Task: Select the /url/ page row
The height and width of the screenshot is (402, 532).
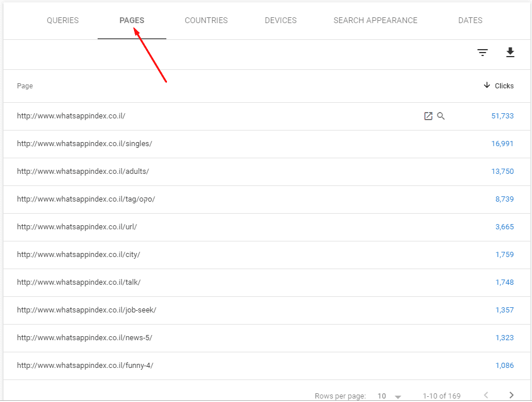Action: click(x=267, y=227)
